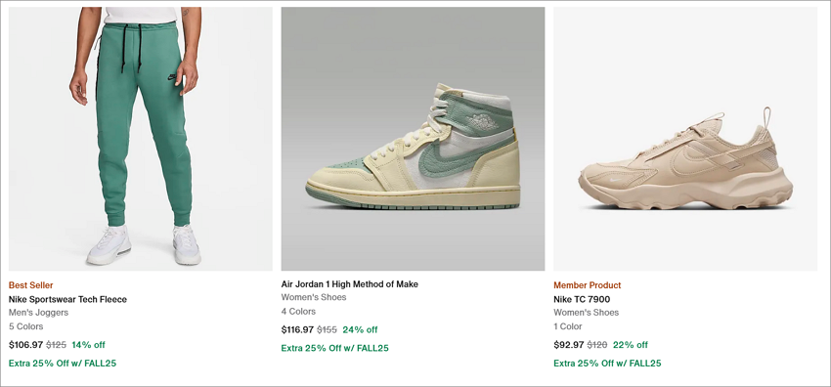
Task: Click the 22% off discount label
Action: click(x=631, y=345)
